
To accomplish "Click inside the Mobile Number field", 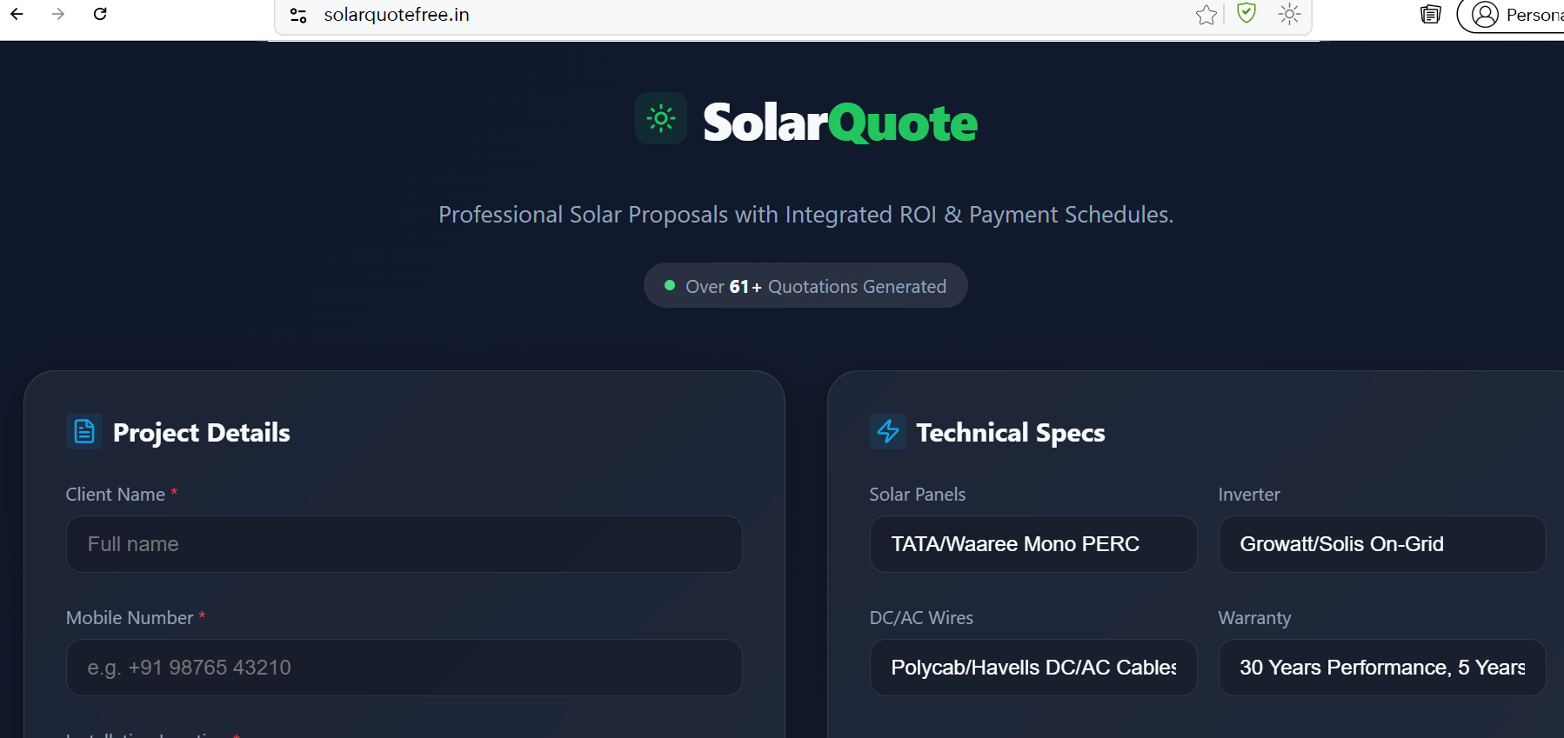I will [404, 668].
